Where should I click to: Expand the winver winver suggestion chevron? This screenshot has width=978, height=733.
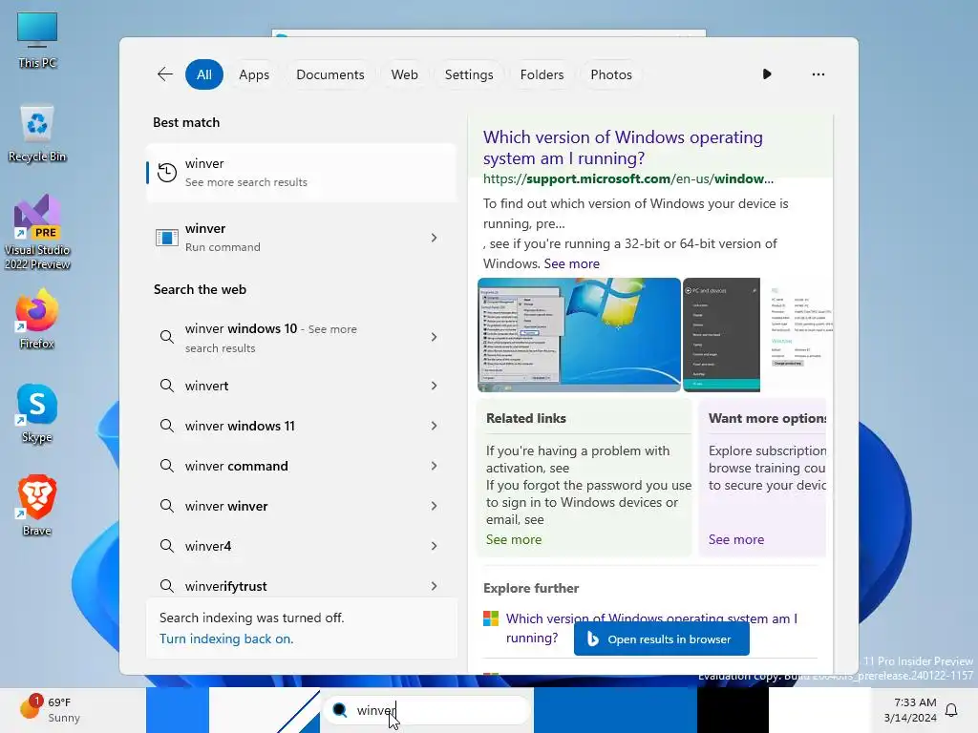[x=435, y=506]
